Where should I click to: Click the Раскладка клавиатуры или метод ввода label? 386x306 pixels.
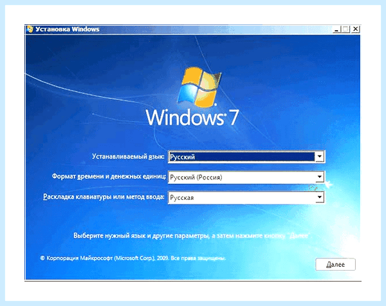pyautogui.click(x=104, y=197)
